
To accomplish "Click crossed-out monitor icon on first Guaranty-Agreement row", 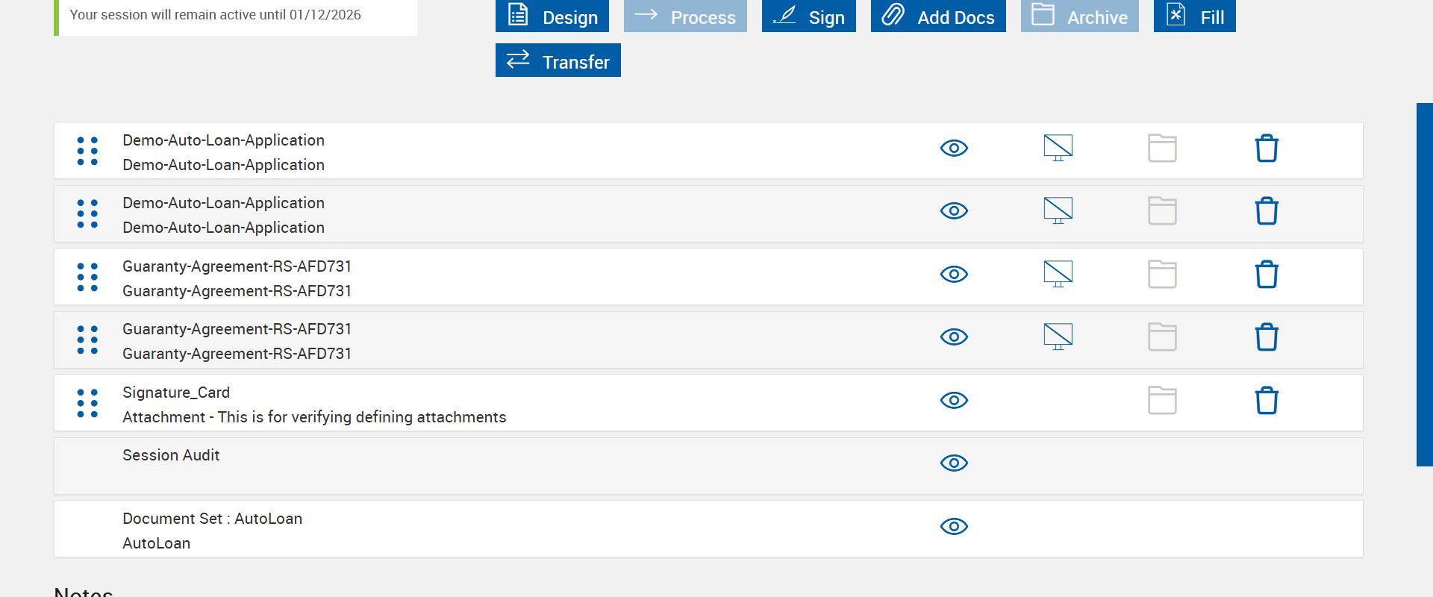I will click(x=1058, y=274).
